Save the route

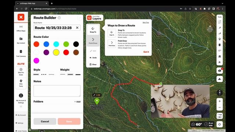point(69,121)
